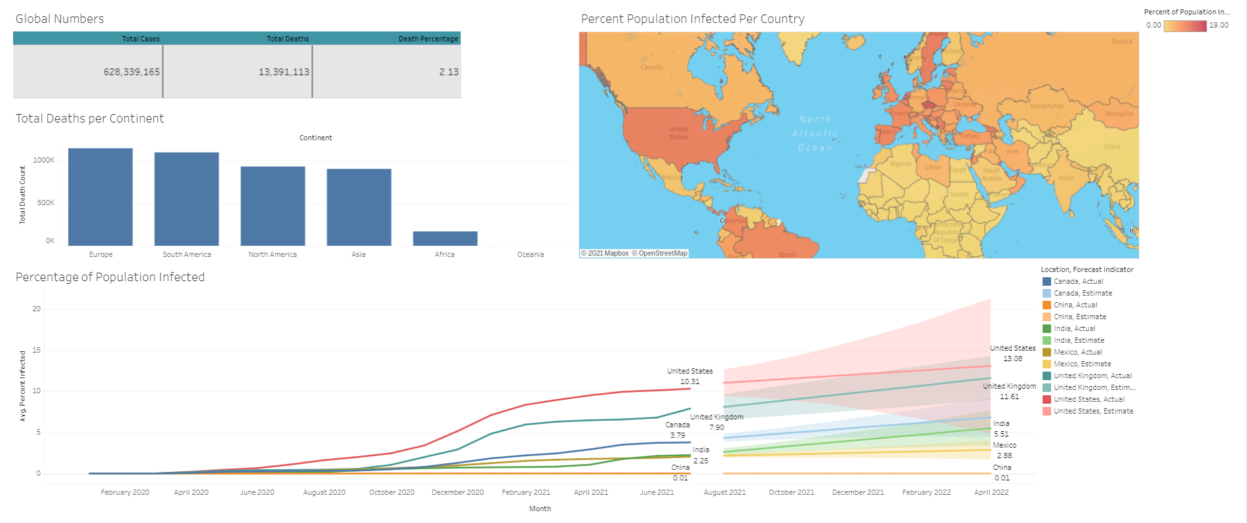Click the 'February 2020' axis label
Image resolution: width=1247 pixels, height=523 pixels.
pyautogui.click(x=125, y=493)
